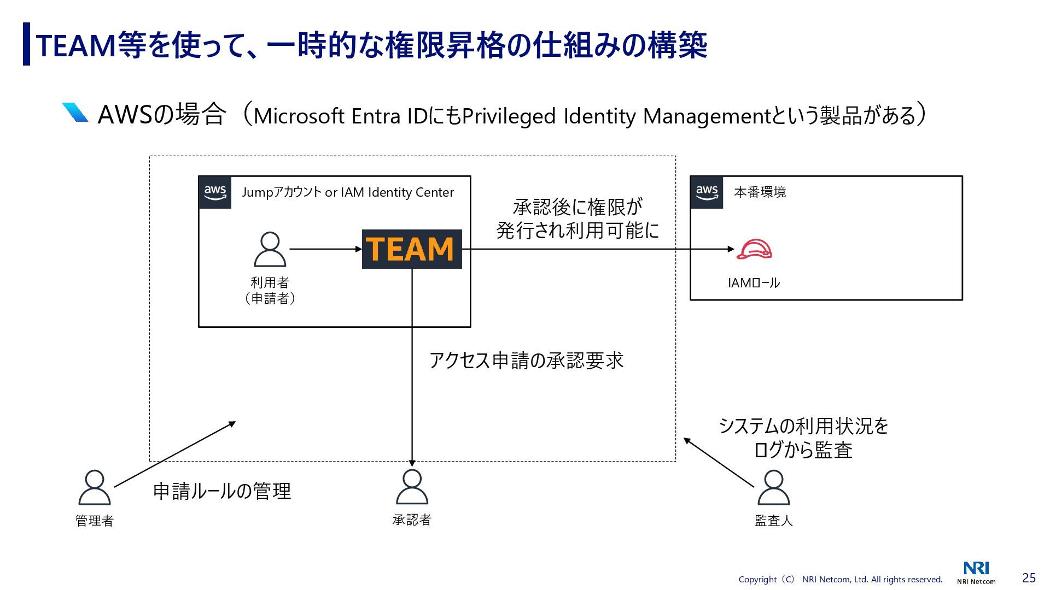Viewport: 1050px width, 590px height.
Task: Click AWS logo in Jump account box
Action: 215,192
